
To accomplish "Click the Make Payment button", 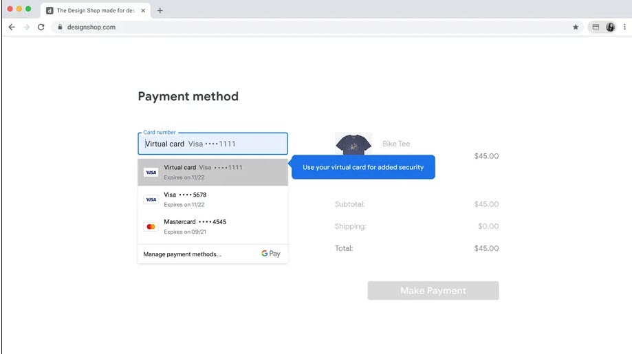I will [433, 291].
